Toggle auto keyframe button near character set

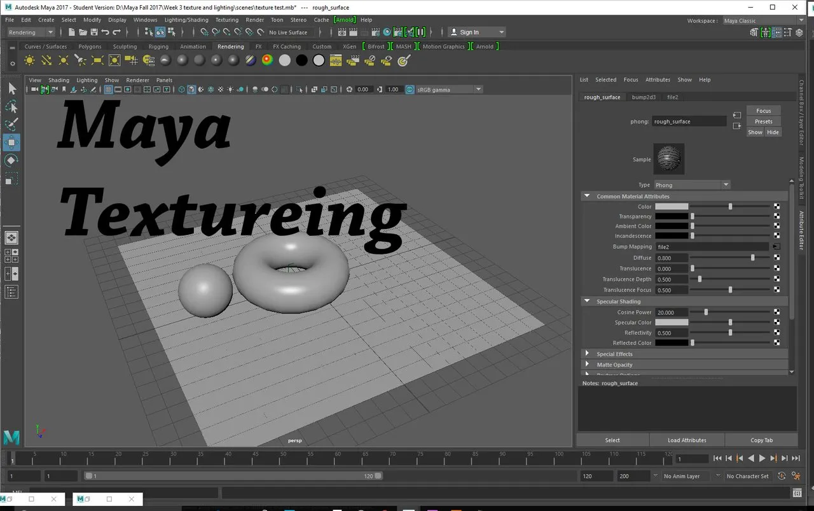pos(782,476)
